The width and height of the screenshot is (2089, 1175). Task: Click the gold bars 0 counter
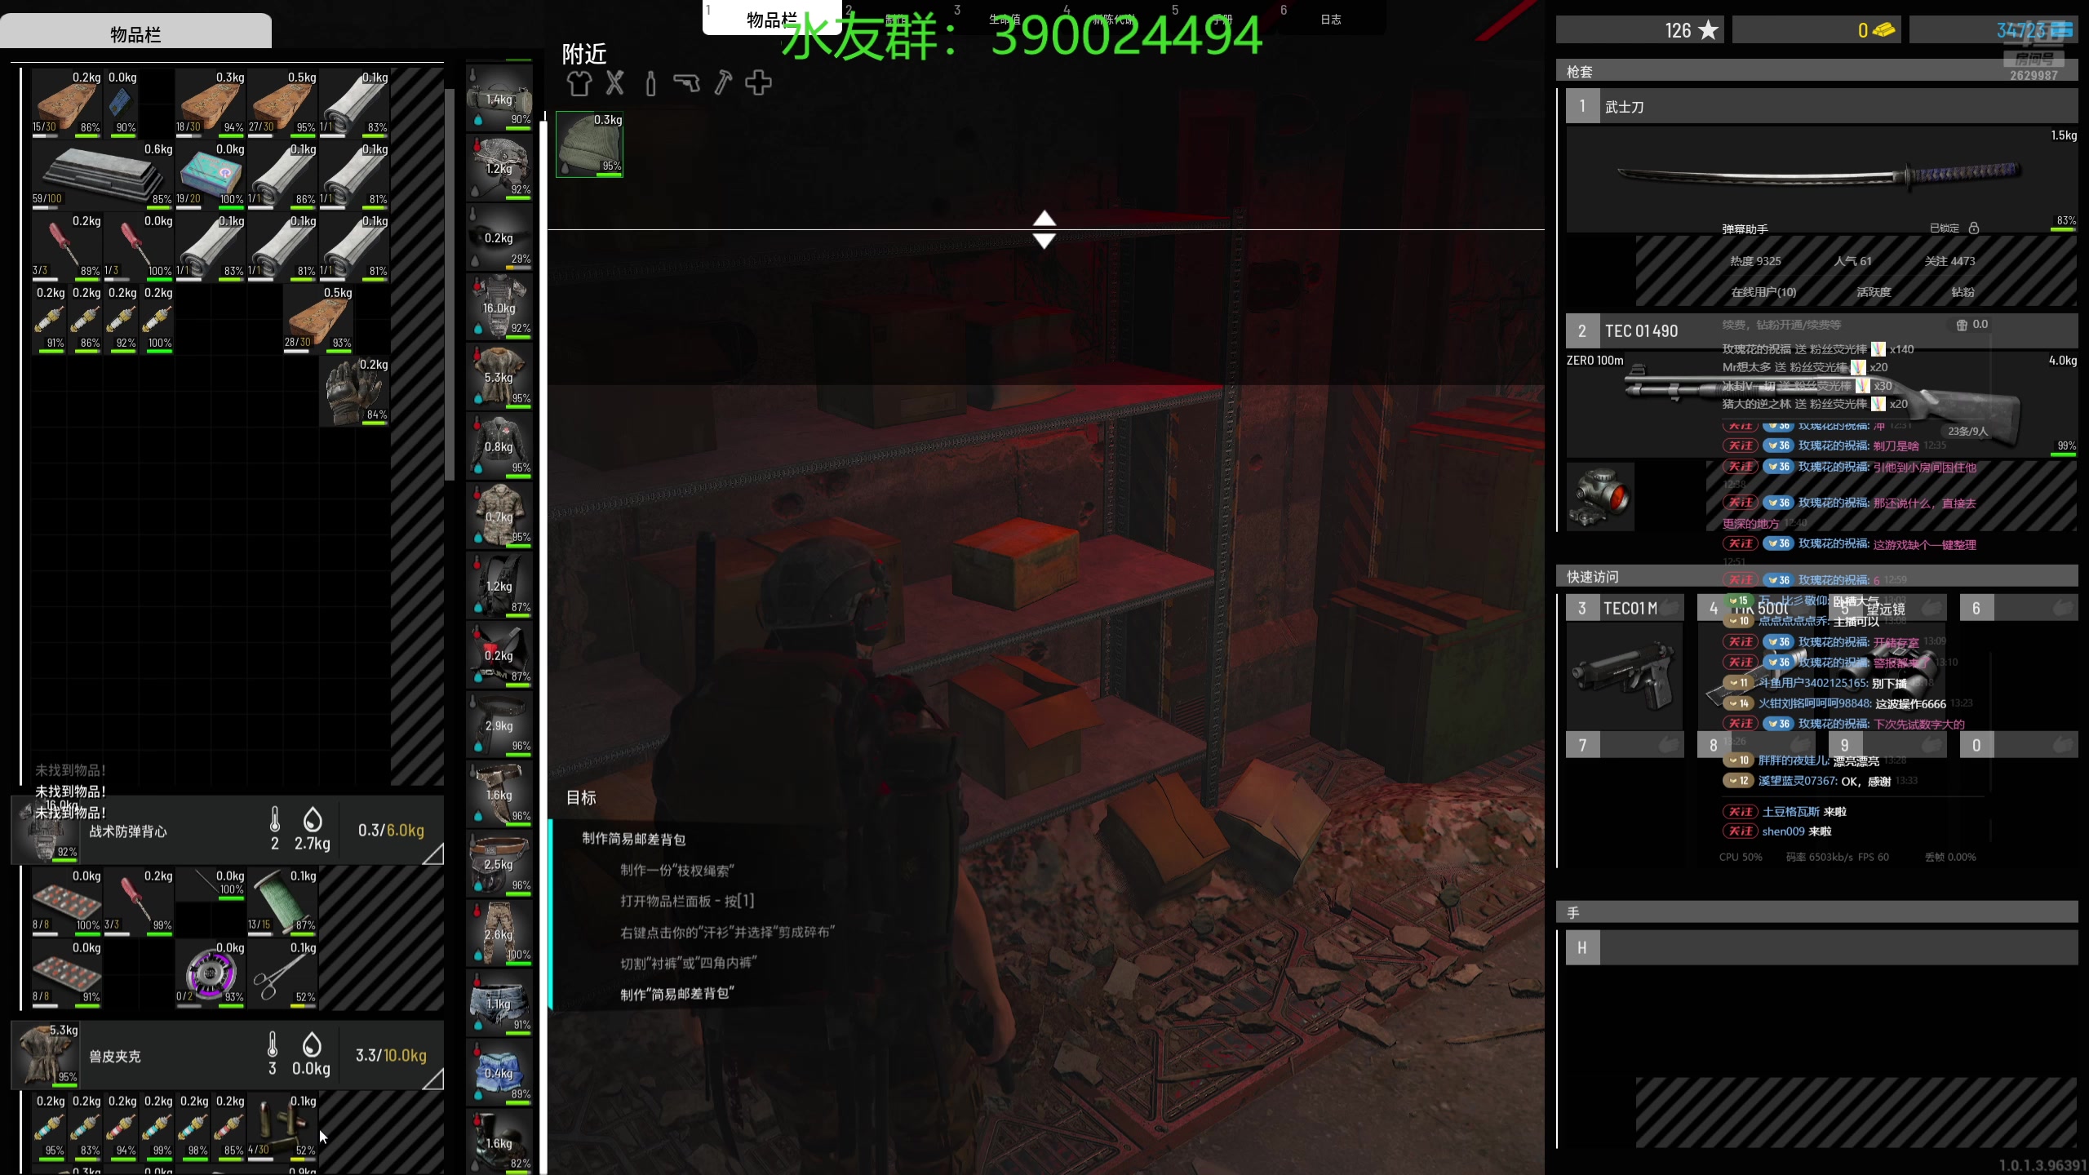(1816, 30)
